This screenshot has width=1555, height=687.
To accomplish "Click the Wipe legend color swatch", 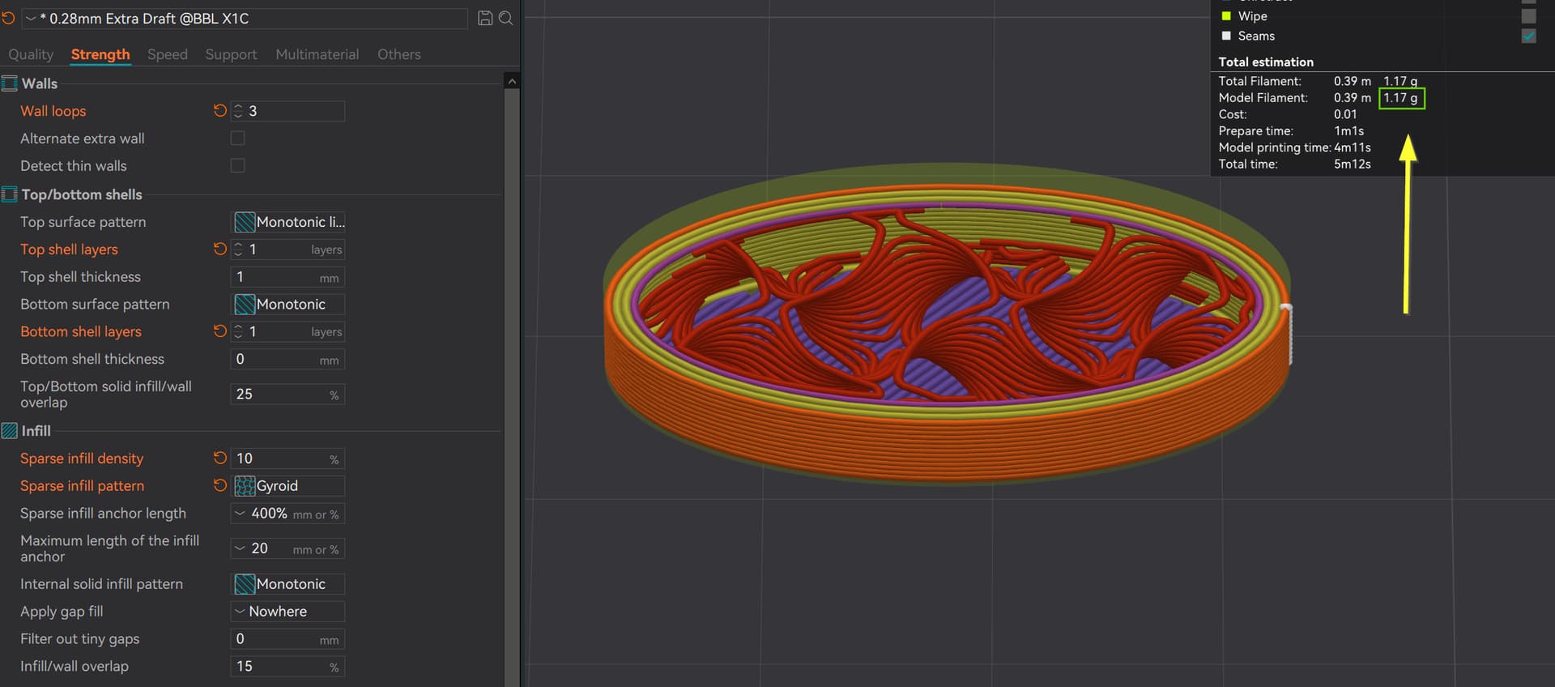I will tap(1226, 16).
